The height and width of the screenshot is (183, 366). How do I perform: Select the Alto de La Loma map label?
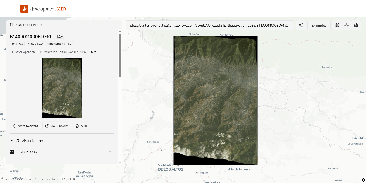[x=239, y=169]
